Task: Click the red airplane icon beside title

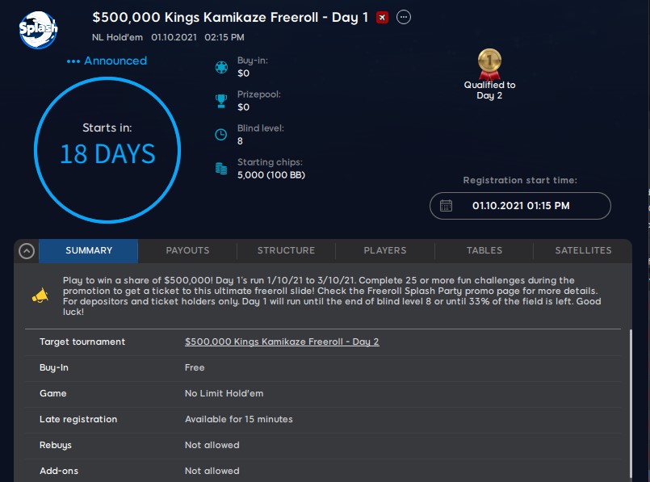Action: pyautogui.click(x=382, y=17)
